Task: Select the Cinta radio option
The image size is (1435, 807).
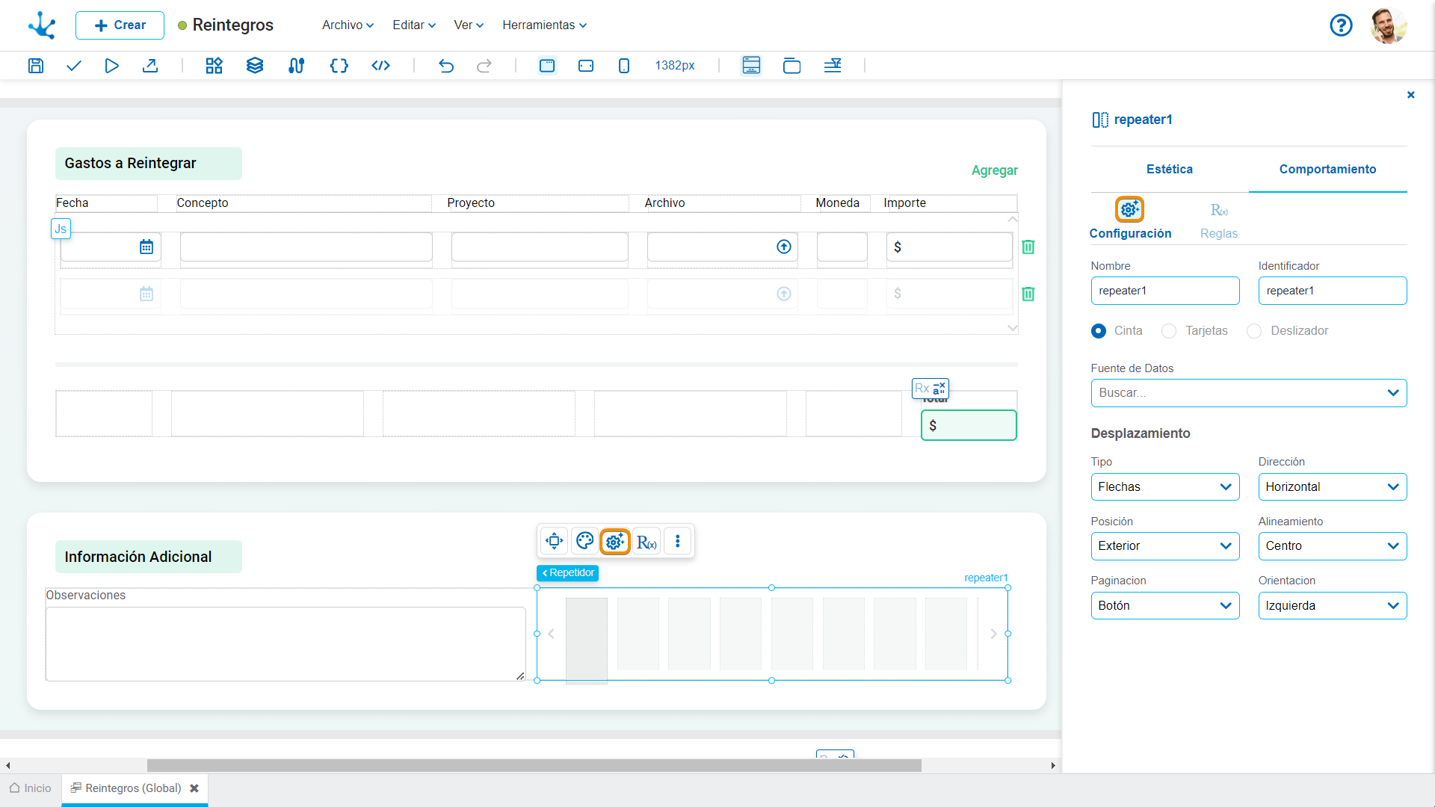Action: tap(1099, 331)
